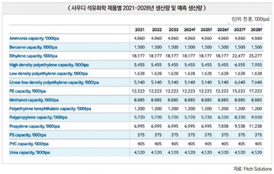274x174 pixels.
Task: Click the 2024f column header
Action: pos(190,30)
